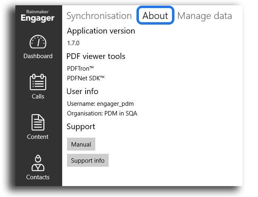Image resolution: width=258 pixels, height=197 pixels.
Task: Open the Contacts person icon
Action: tap(38, 163)
